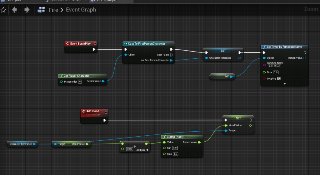Click the Clamp Min value field
Screen dimensions: 320x175
[x=175, y=148]
